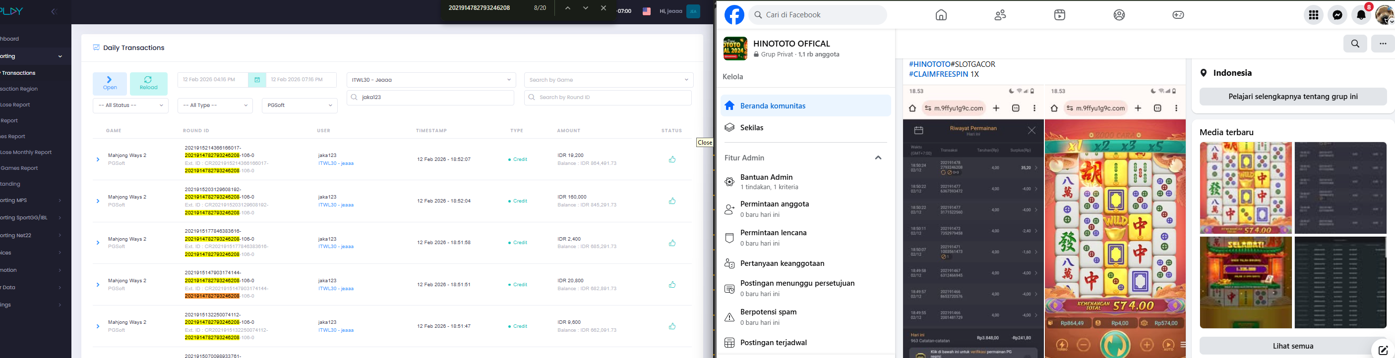Open Permintaan anggota
Image resolution: width=1395 pixels, height=358 pixels.
(x=806, y=209)
